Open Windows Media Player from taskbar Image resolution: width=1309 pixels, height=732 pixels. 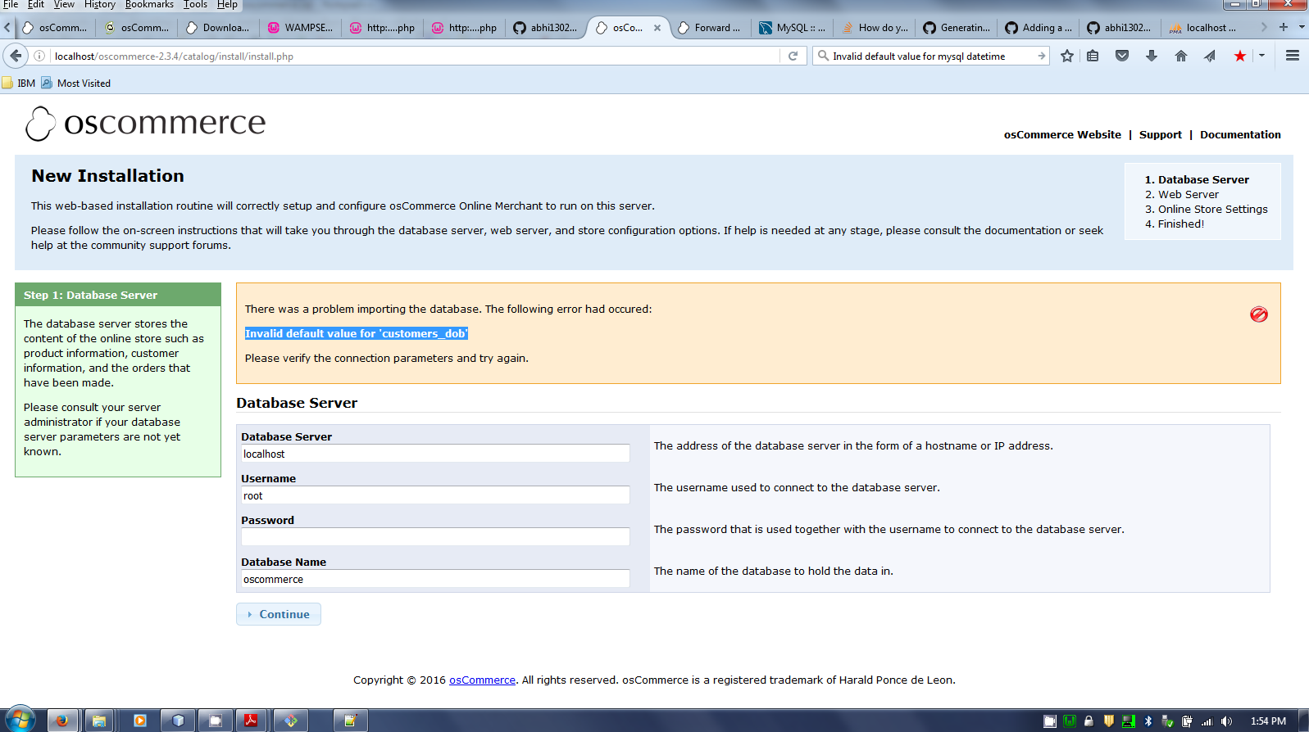coord(140,721)
